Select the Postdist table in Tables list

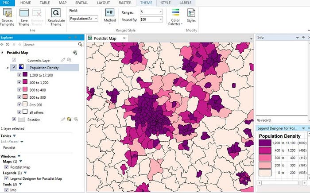click(9, 147)
